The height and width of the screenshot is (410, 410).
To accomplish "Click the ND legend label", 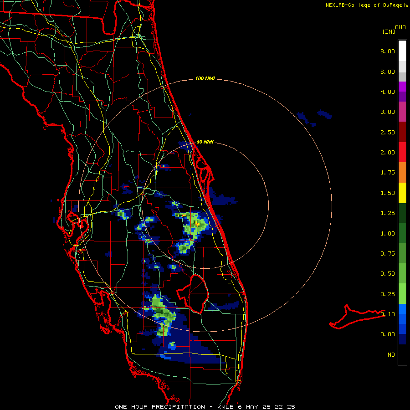I will (391, 355).
